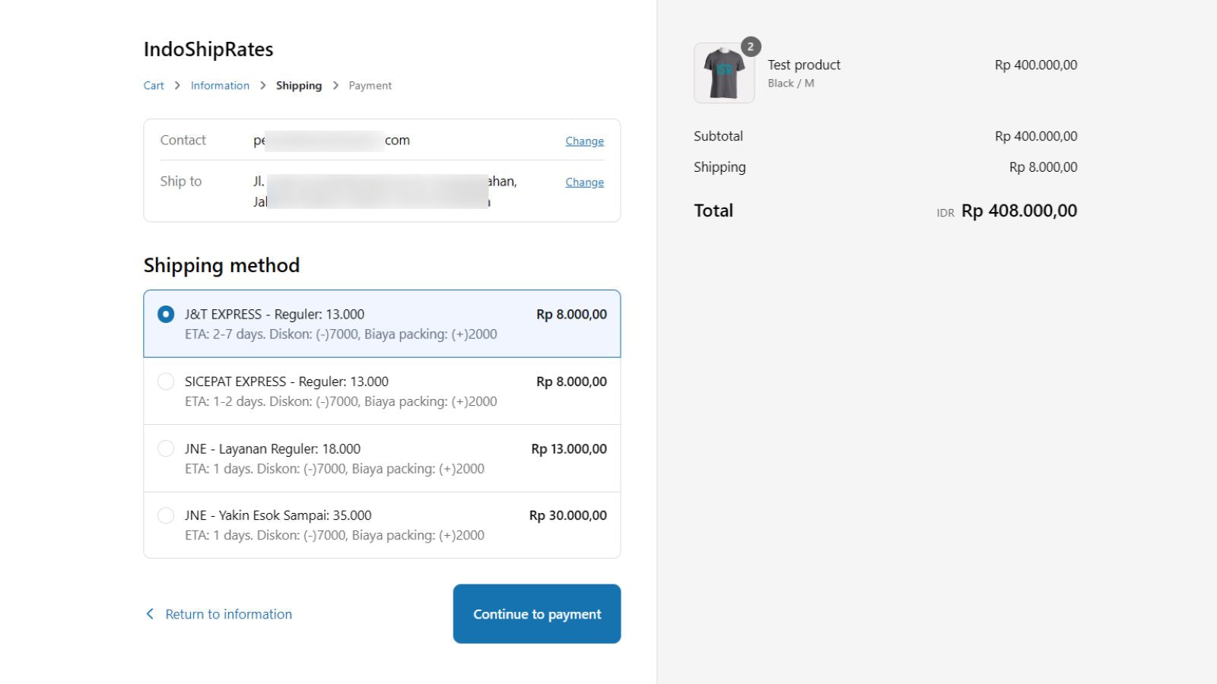Click the IndoShipRates store title
1217x684 pixels.
[x=208, y=49]
